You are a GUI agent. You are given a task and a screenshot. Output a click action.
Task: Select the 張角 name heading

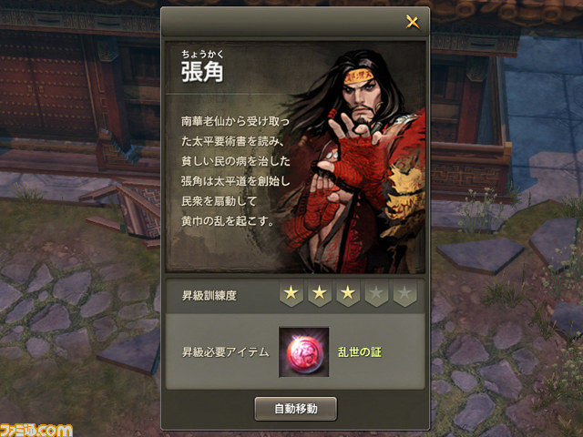pyautogui.click(x=202, y=72)
